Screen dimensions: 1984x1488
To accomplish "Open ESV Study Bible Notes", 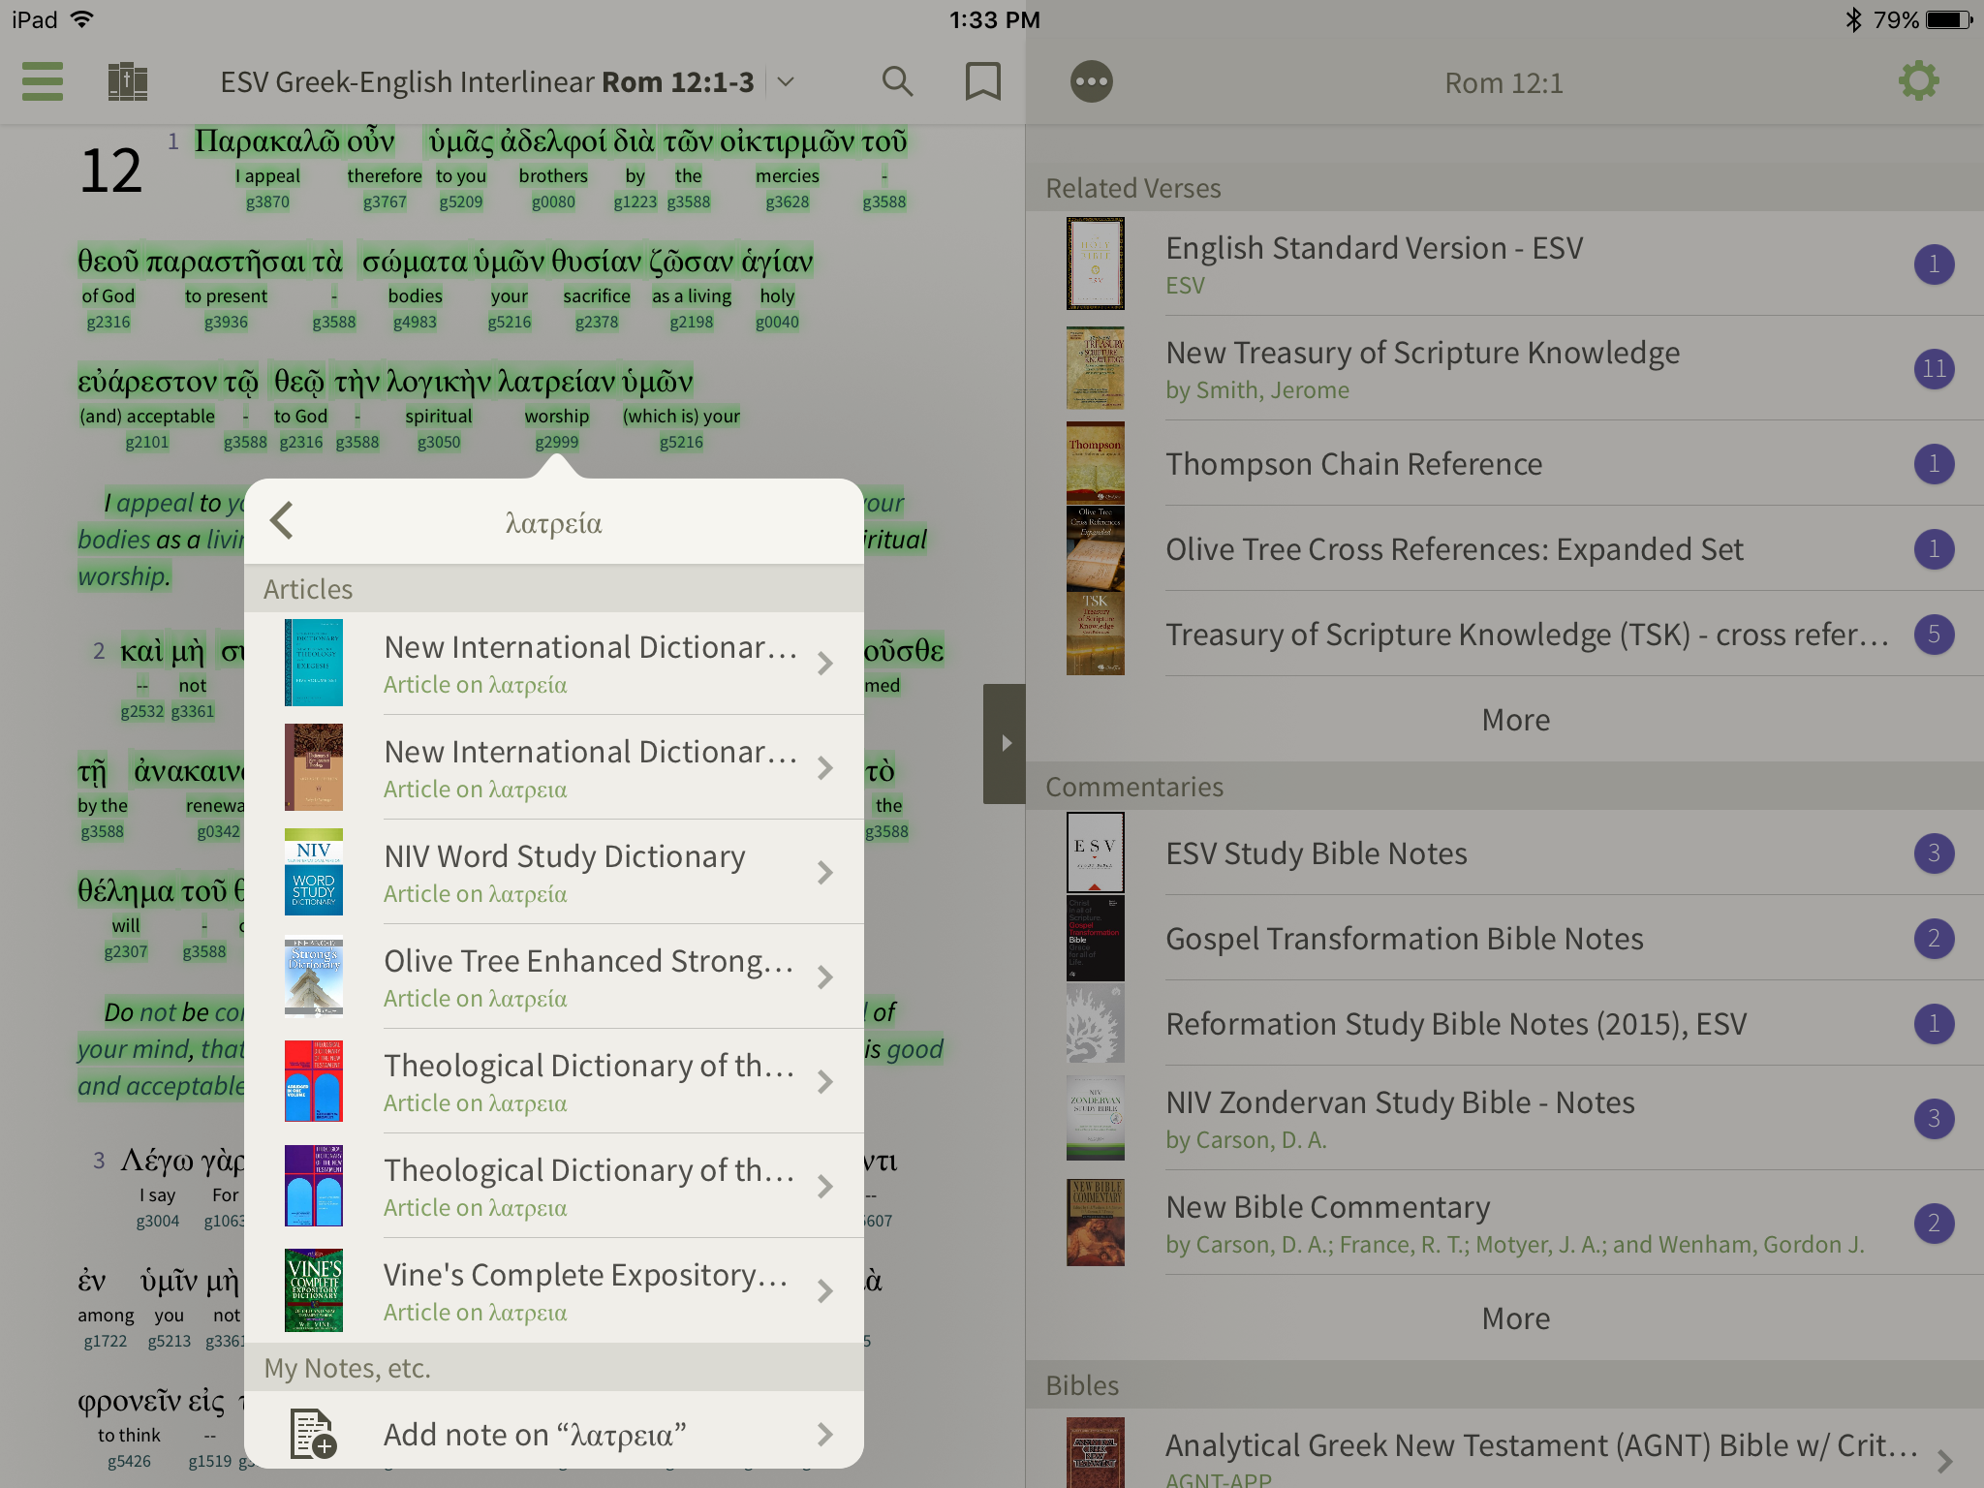I will [1505, 852].
